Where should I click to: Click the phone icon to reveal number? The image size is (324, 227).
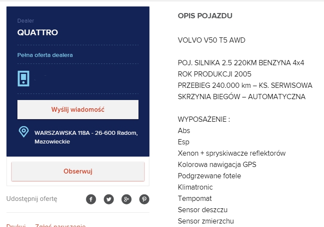pos(24,78)
